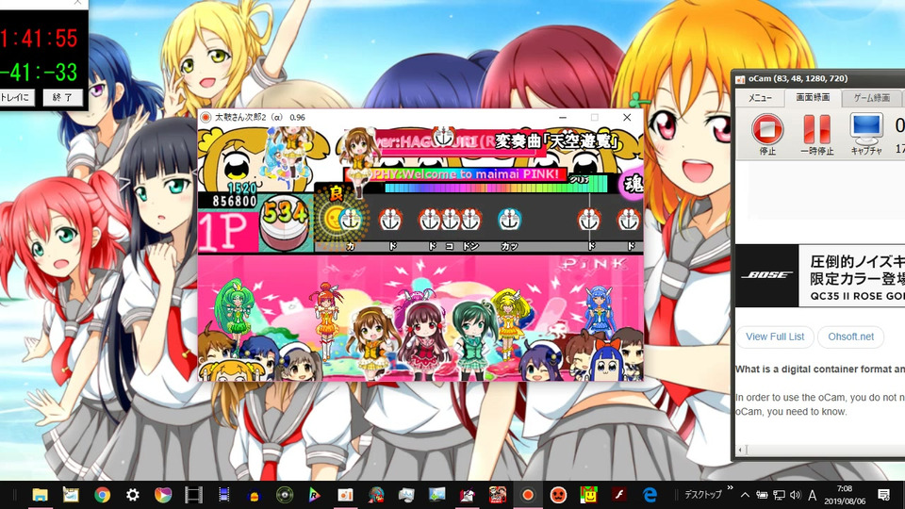Open the colorful R triangle app in taskbar
The height and width of the screenshot is (509, 905).
(x=315, y=495)
